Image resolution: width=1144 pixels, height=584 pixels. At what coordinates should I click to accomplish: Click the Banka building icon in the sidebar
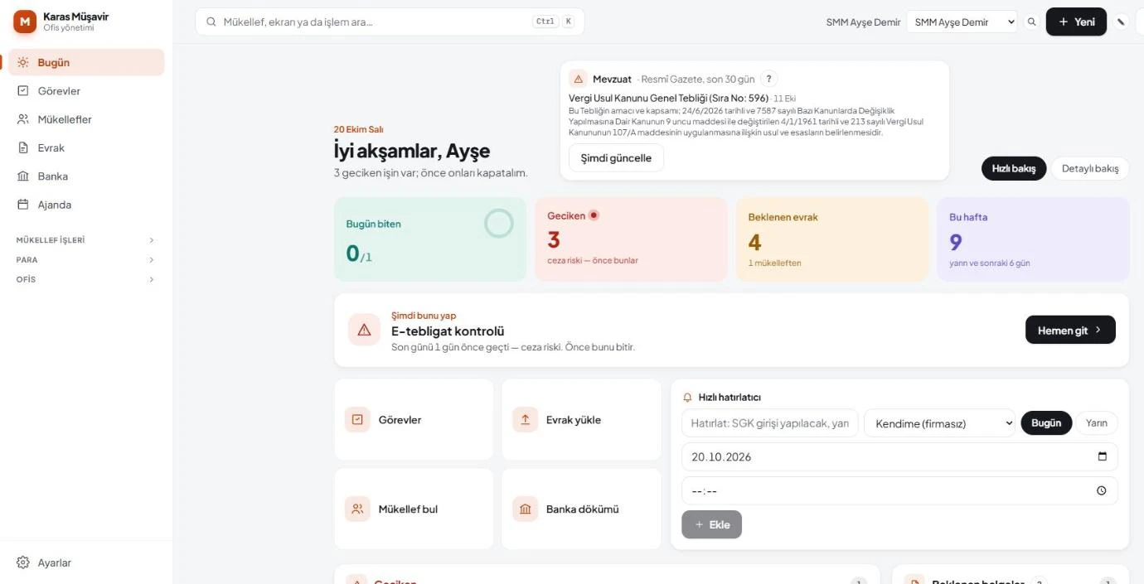tap(23, 176)
